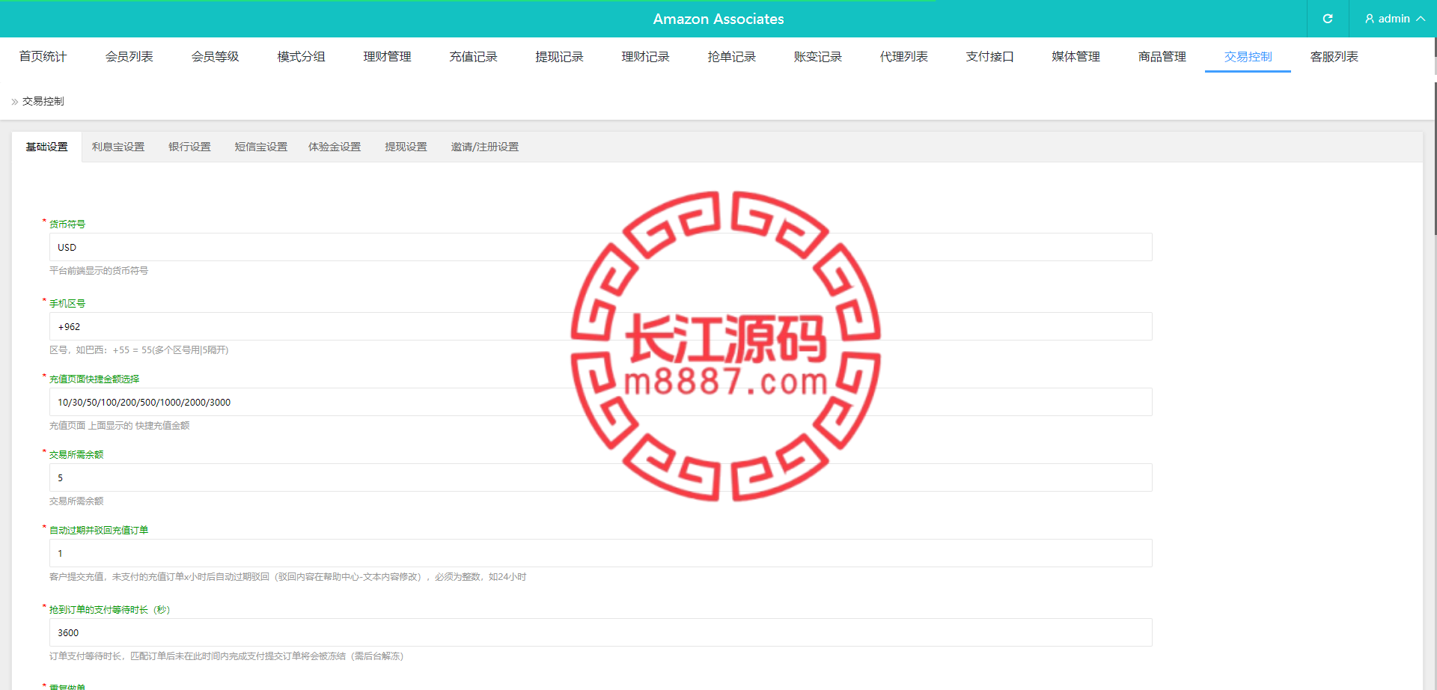
Task: Click the 抢到订单的支付等待时长 label
Action: pos(109,610)
